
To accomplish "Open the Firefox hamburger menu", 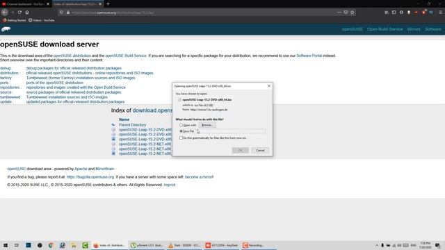I will tap(440, 12).
